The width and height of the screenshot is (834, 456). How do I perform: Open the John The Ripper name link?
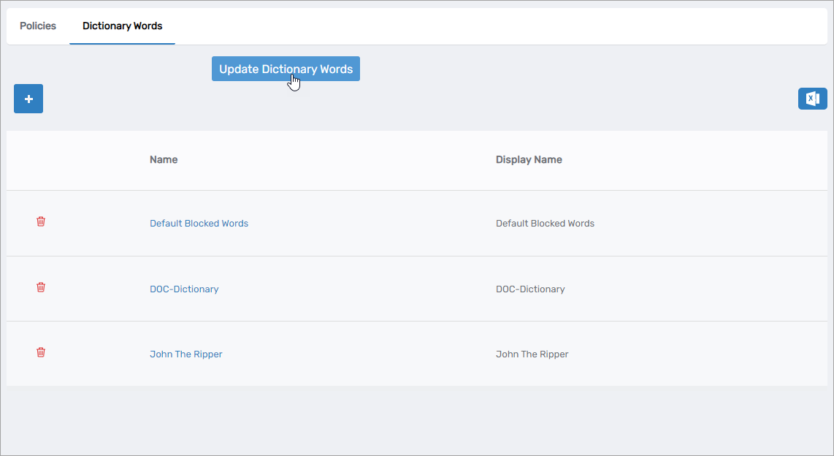[x=185, y=354]
